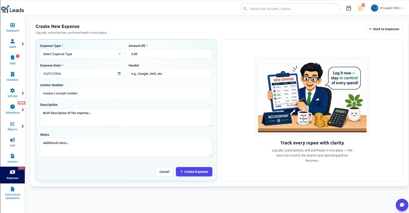Click the date picker calendar icon
The image size is (409, 213).
(x=119, y=74)
